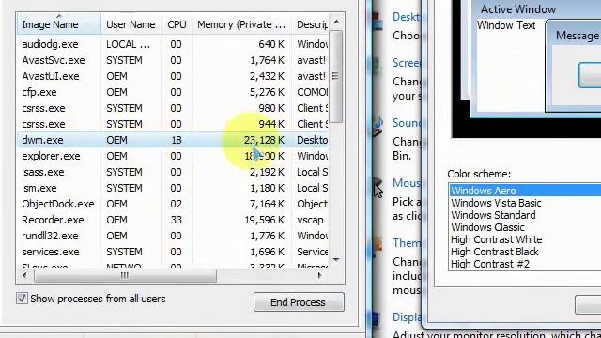Click the horizontal scroll left arrow
Viewport: 601px width, 338px height.
25,275
